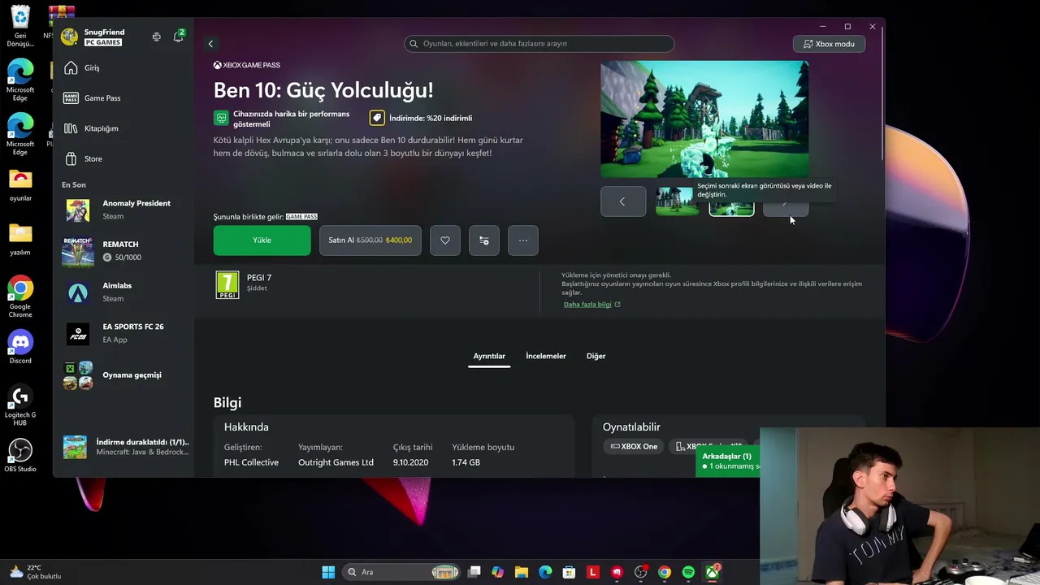The image size is (1040, 585).
Task: Click the discount tag İndirimde icon
Action: 377,118
